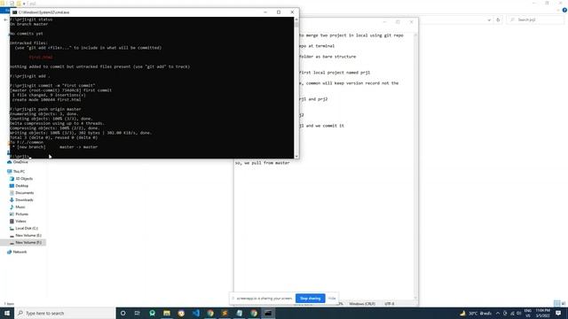Switch the ENG input language indicator
This screenshot has height=319, width=568.
(528, 313)
